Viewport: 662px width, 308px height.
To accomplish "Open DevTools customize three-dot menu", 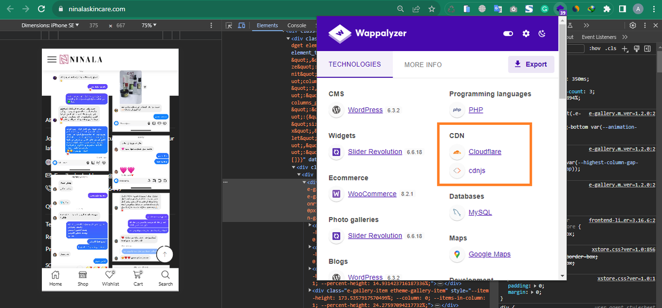I will coord(644,25).
